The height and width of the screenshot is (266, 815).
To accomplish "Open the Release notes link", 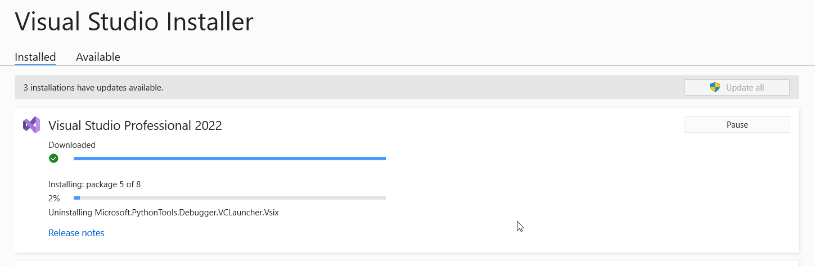I will (76, 233).
